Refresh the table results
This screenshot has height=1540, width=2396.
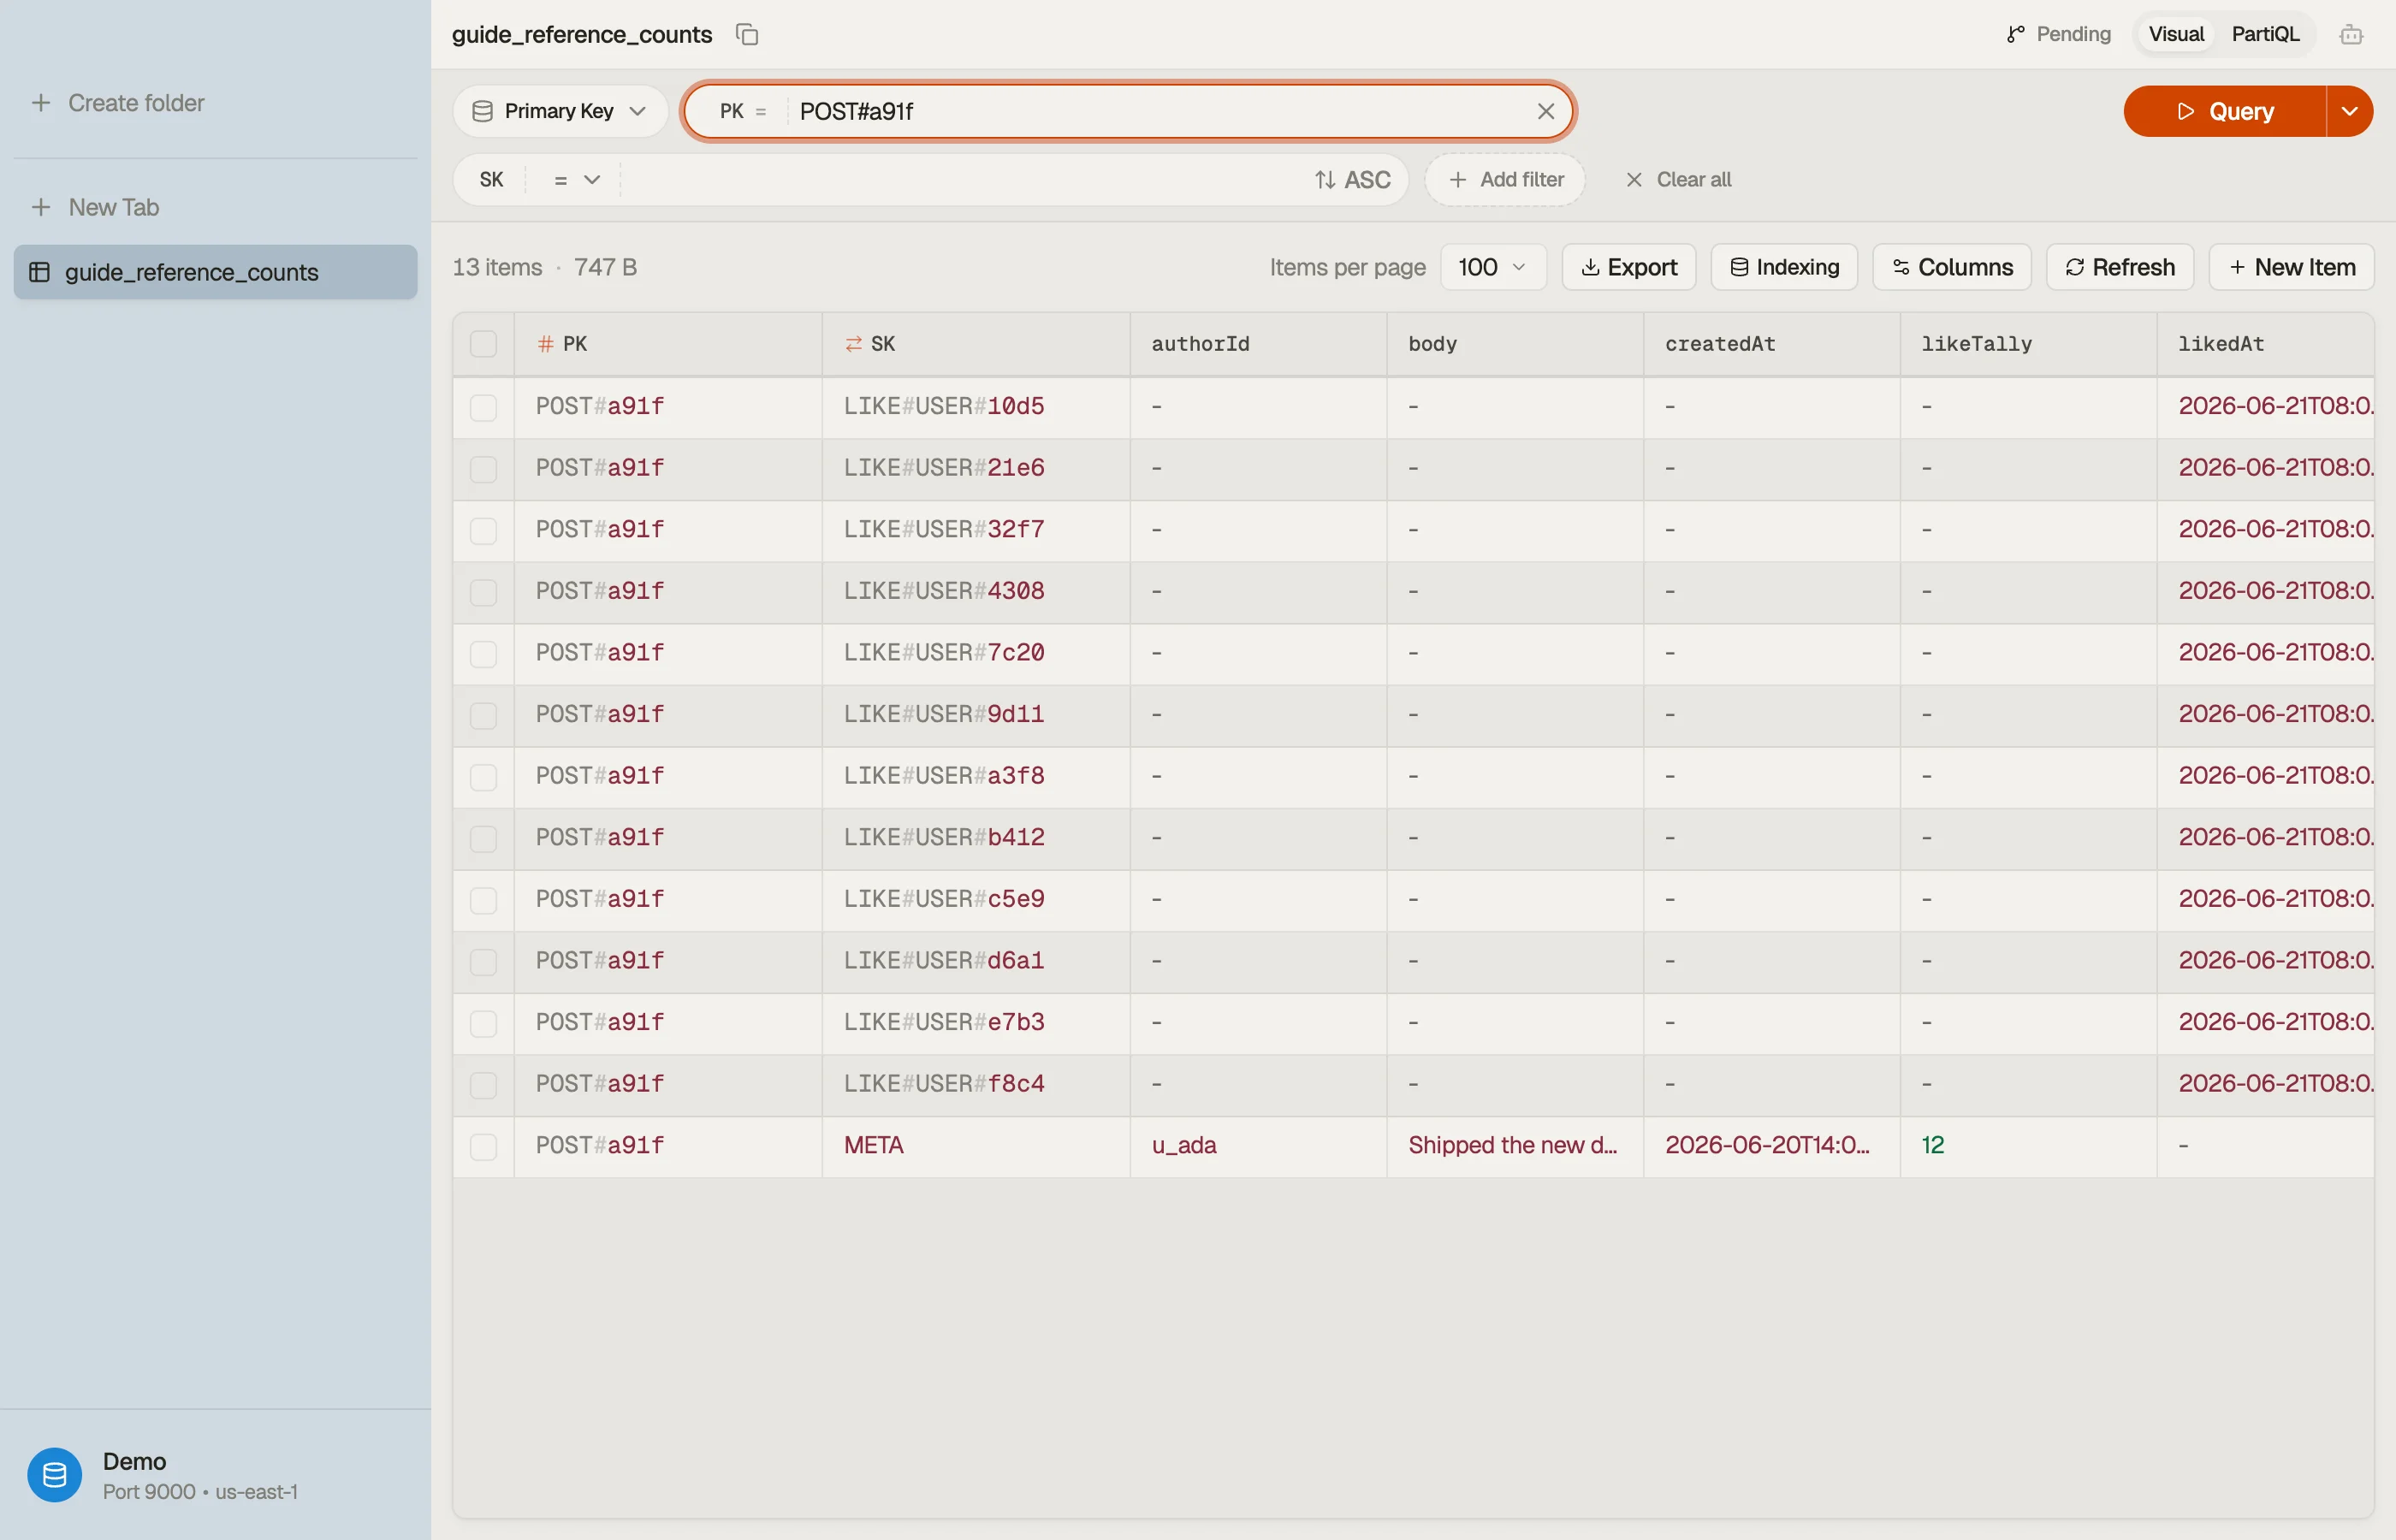[x=2119, y=267]
